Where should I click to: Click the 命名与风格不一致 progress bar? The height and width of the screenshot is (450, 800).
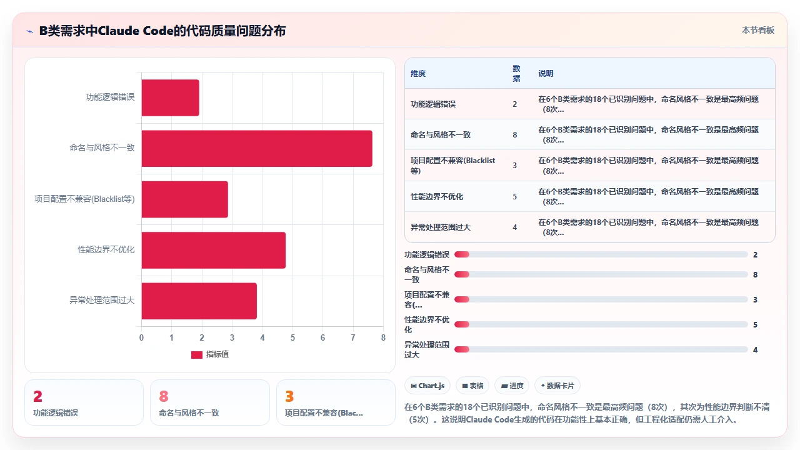click(x=601, y=274)
